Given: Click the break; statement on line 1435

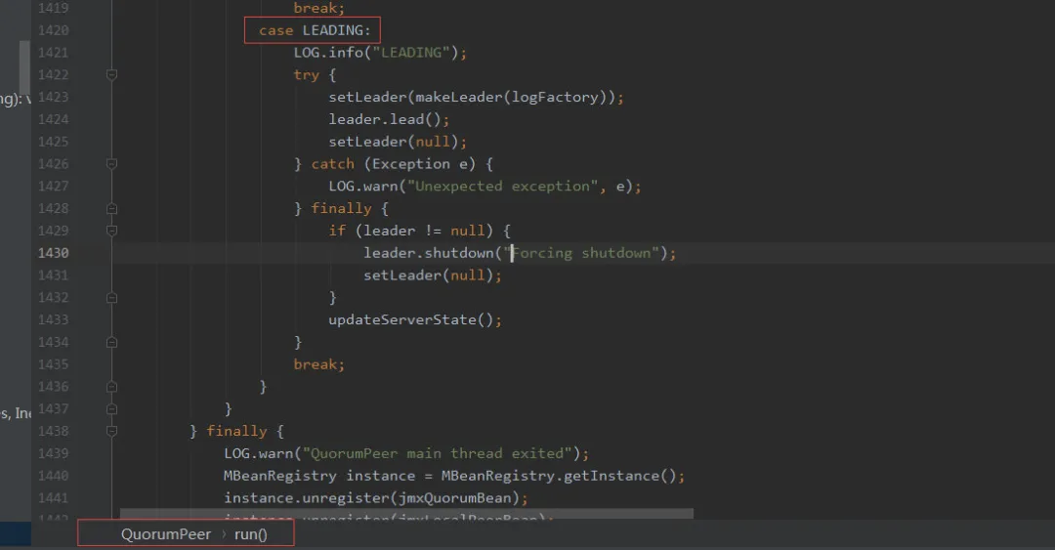Looking at the screenshot, I should (318, 364).
